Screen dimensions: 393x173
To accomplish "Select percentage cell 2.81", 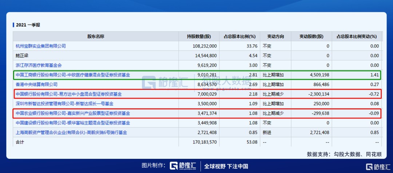I will (x=254, y=75).
